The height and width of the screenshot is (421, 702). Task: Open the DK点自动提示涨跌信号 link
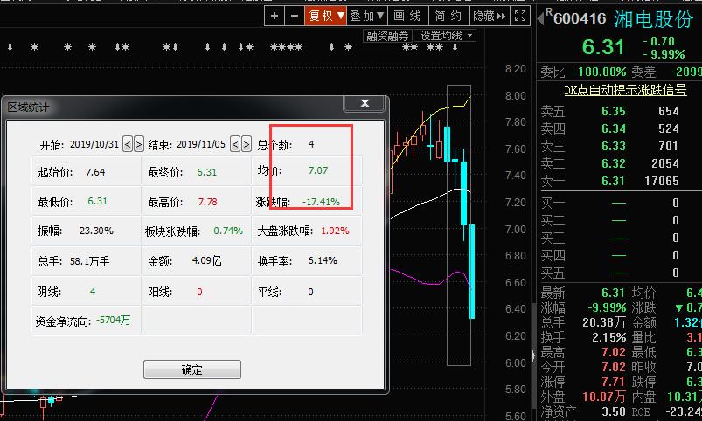(624, 89)
